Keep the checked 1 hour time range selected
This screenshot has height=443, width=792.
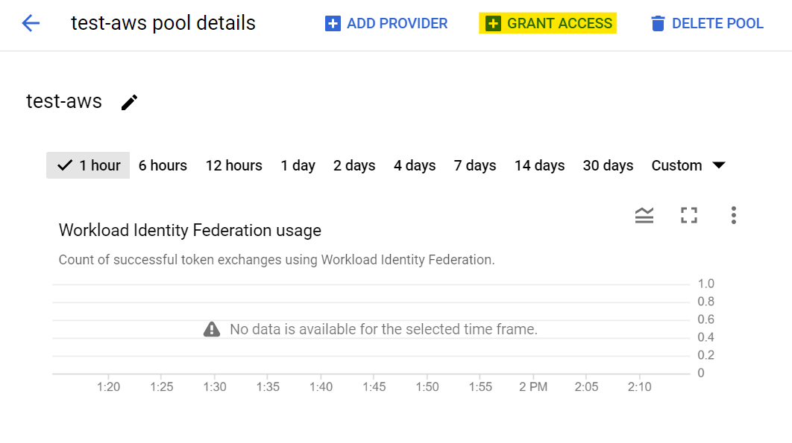point(87,165)
